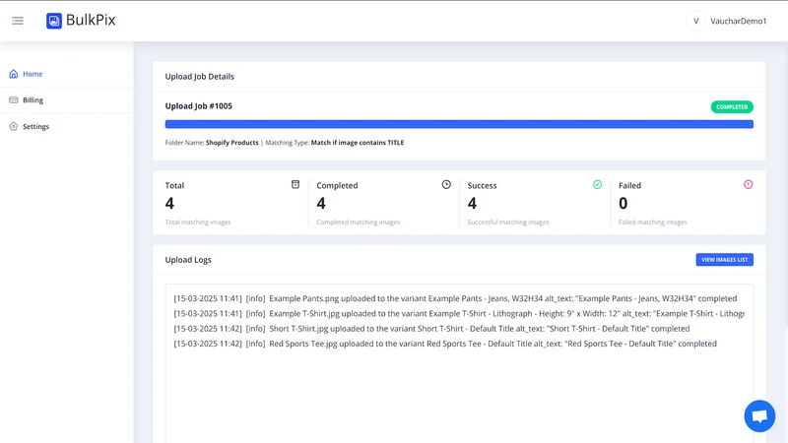Open VaucharDemo1 account menu
This screenshot has width=788, height=443.
pyautogui.click(x=738, y=21)
